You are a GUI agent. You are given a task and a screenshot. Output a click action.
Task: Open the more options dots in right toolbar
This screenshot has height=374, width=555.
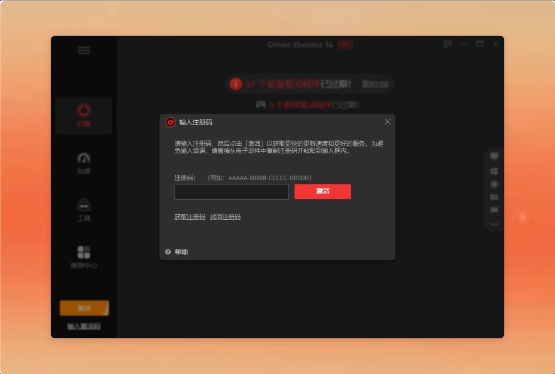point(494,224)
